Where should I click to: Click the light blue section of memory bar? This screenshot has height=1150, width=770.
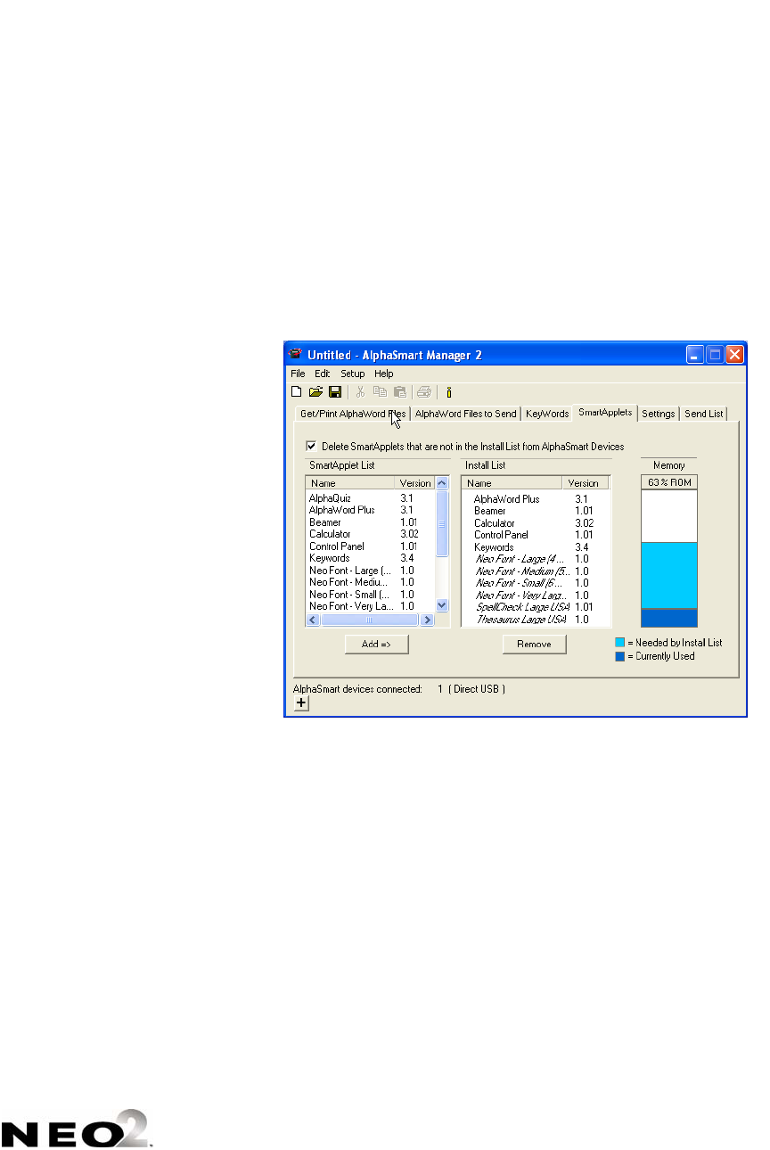point(669,576)
